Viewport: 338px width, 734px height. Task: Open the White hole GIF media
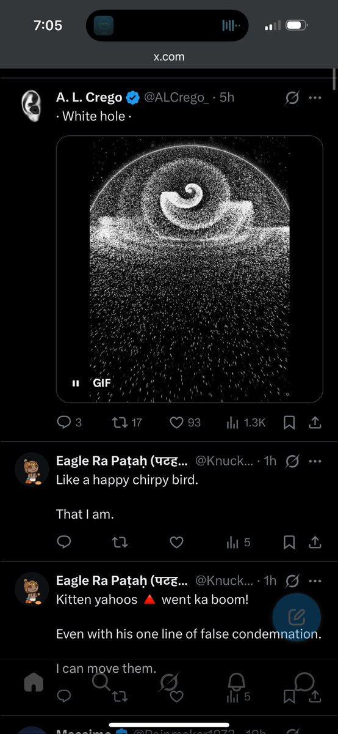pyautogui.click(x=189, y=269)
